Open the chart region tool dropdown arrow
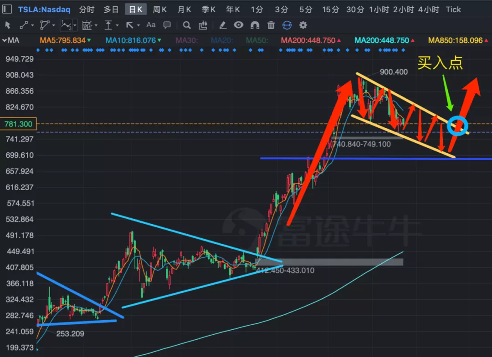The height and width of the screenshot is (357, 492). [96, 25]
